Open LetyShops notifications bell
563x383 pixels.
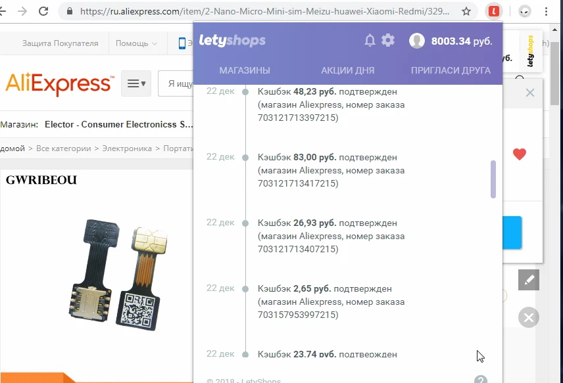click(x=370, y=40)
